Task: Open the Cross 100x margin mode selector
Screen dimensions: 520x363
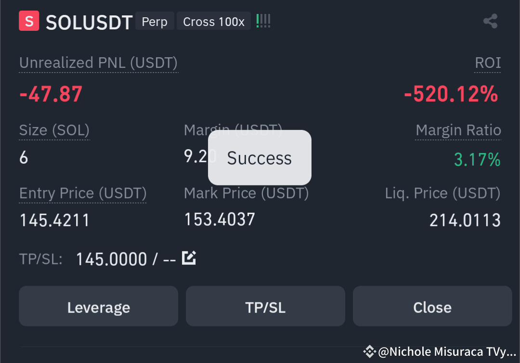Action: [x=213, y=21]
